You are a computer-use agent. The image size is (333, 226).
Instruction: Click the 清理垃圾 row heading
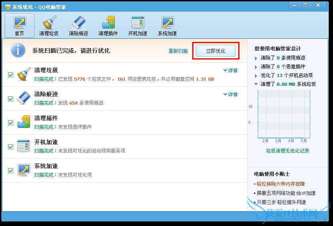point(46,70)
